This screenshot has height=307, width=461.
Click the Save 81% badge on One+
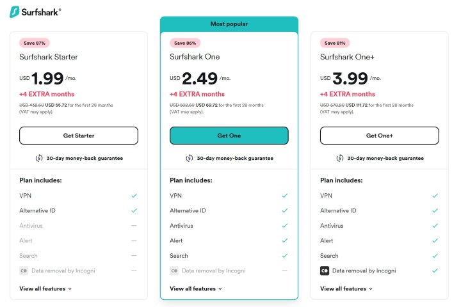coord(334,43)
